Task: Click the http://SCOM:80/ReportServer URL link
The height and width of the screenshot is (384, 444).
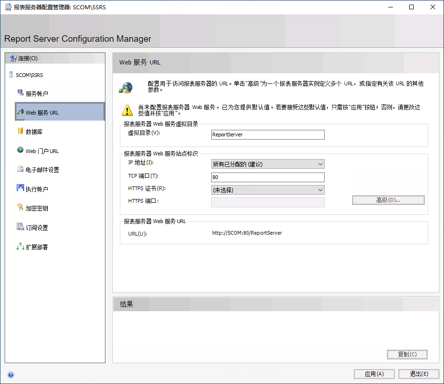Action: click(x=247, y=233)
